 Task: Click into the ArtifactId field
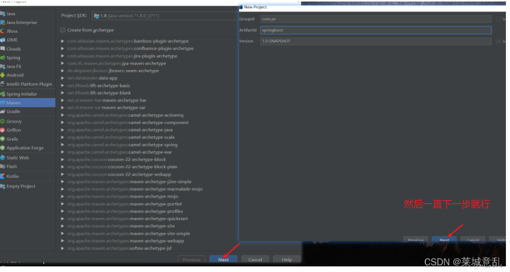[x=376, y=30]
